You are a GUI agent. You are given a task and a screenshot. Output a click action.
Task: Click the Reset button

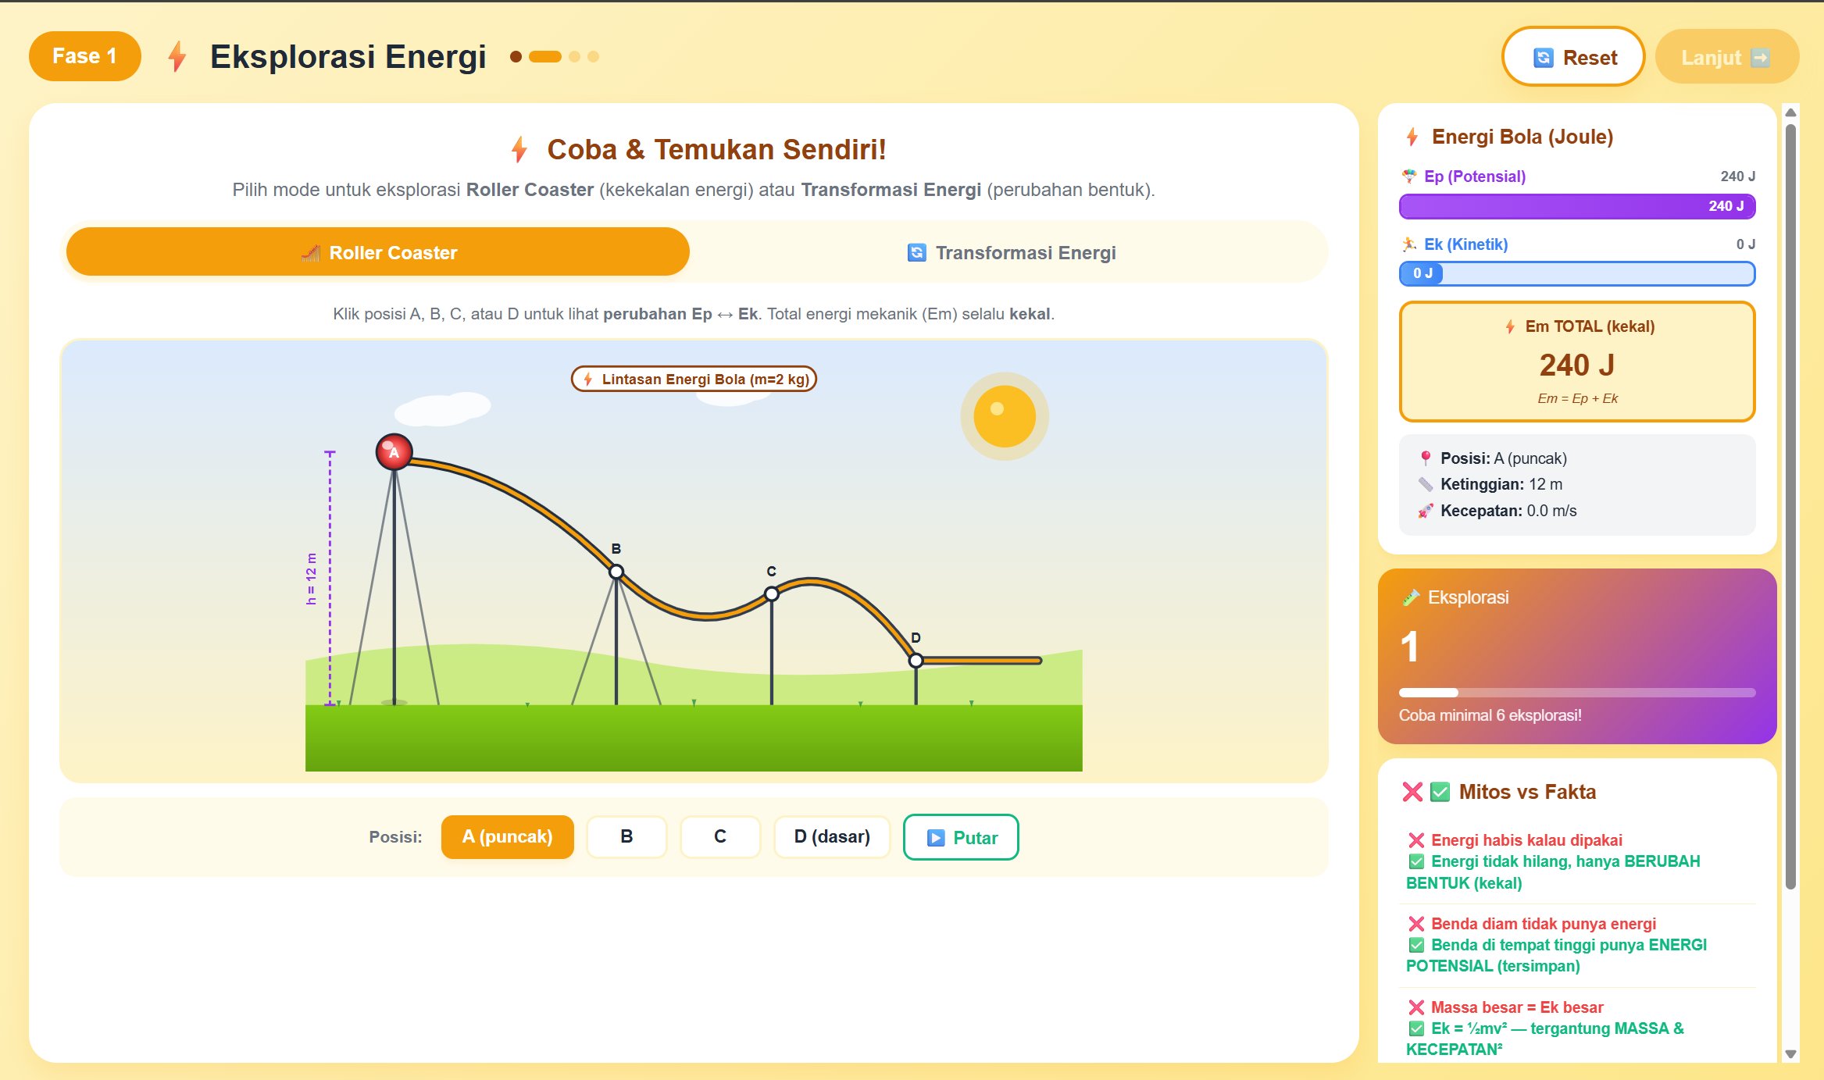click(1572, 57)
